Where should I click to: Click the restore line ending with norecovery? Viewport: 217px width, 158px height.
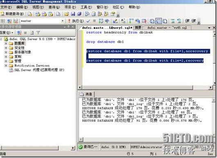tap(148, 51)
